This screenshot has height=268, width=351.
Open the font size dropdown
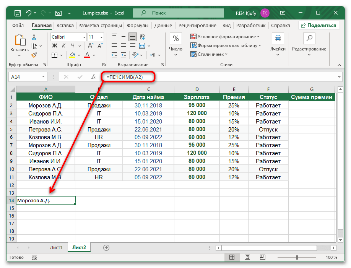[x=102, y=37]
